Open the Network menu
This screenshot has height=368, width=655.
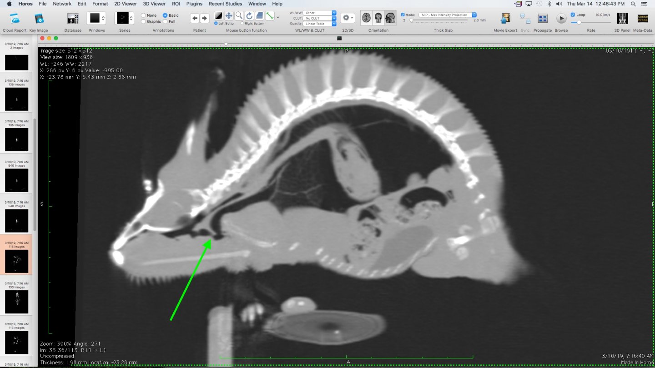click(62, 4)
